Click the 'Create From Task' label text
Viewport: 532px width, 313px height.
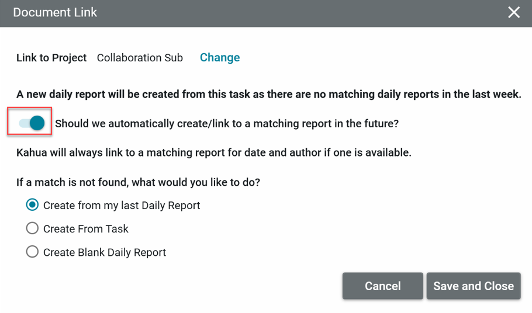[86, 229]
